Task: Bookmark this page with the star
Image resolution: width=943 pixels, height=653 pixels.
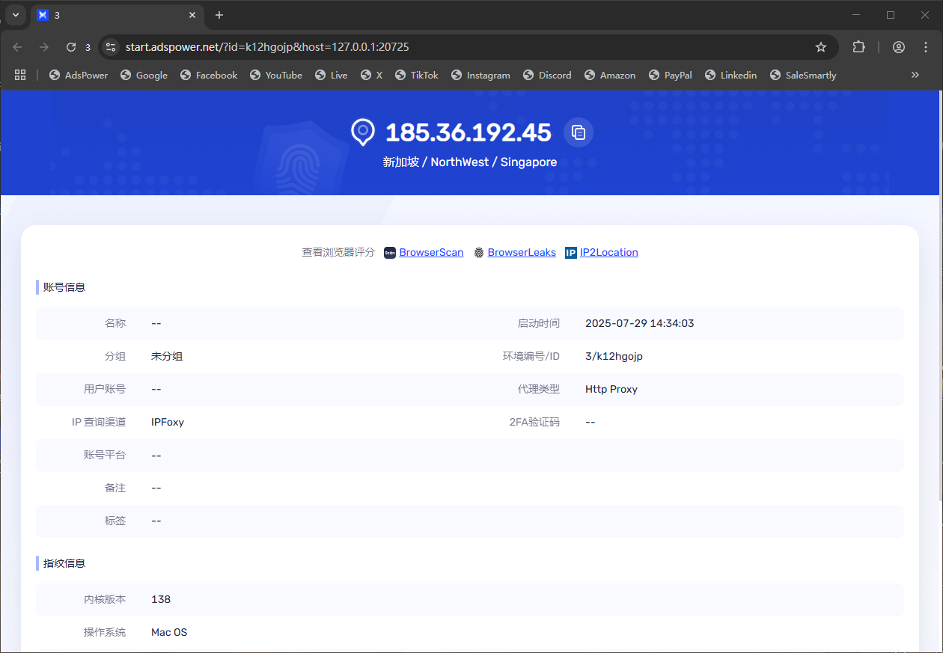Action: tap(821, 47)
